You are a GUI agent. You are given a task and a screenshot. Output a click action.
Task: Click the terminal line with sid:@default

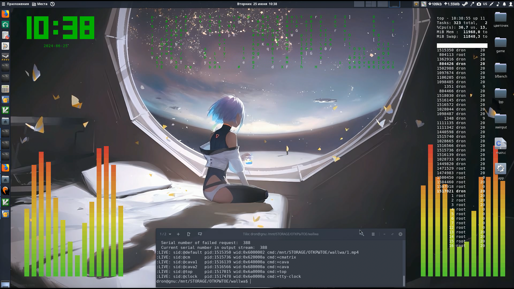258,252
